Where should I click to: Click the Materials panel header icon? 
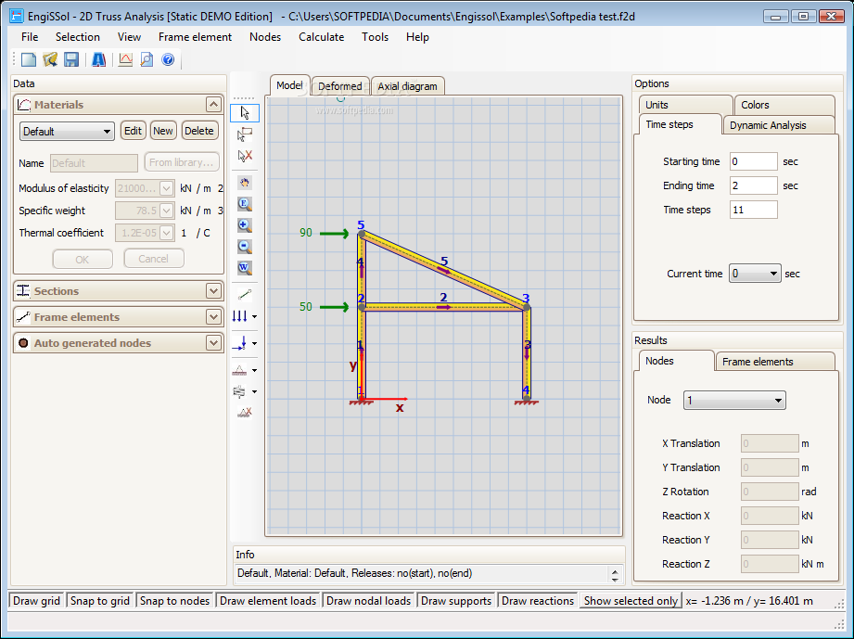(23, 105)
